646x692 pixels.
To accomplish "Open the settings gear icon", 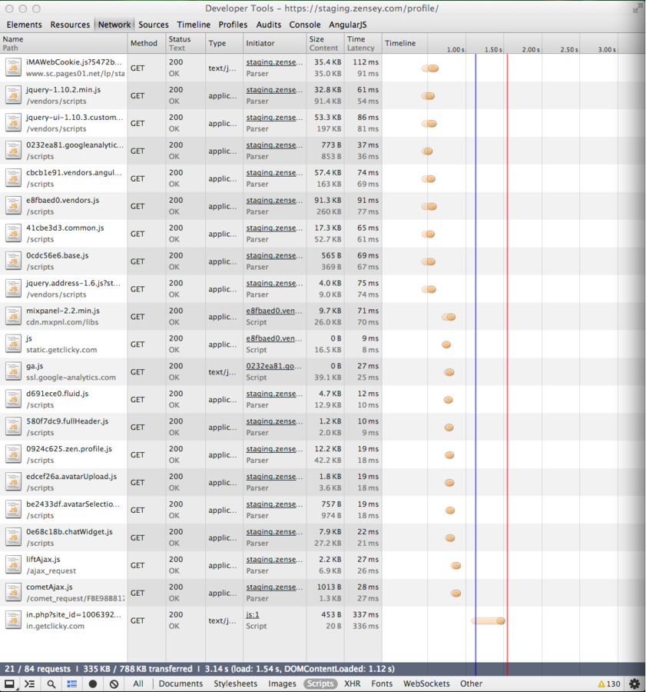I will pos(634,684).
